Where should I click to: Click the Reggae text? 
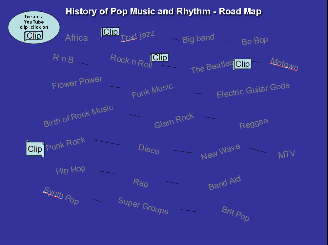(x=254, y=124)
